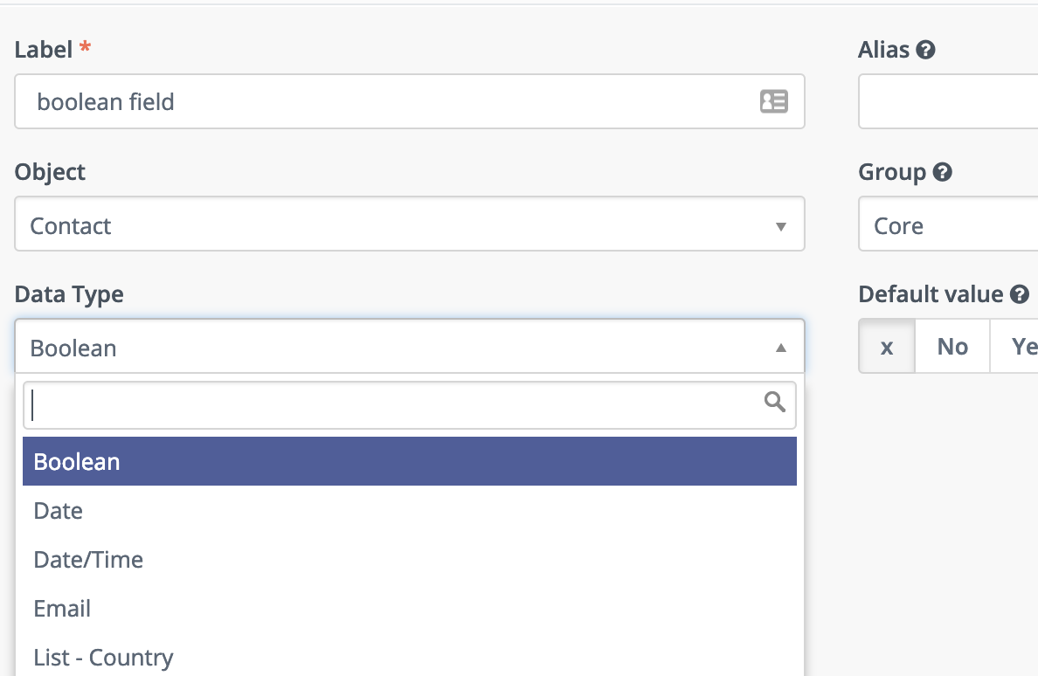The width and height of the screenshot is (1038, 676).
Task: Open the Group Core dropdown
Action: pyautogui.click(x=949, y=224)
